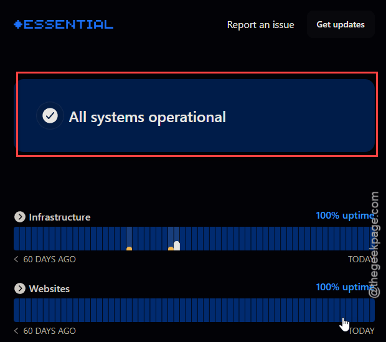The width and height of the screenshot is (386, 342).
Task: Go back from Websites 60 days ago arrow
Action: (16, 331)
